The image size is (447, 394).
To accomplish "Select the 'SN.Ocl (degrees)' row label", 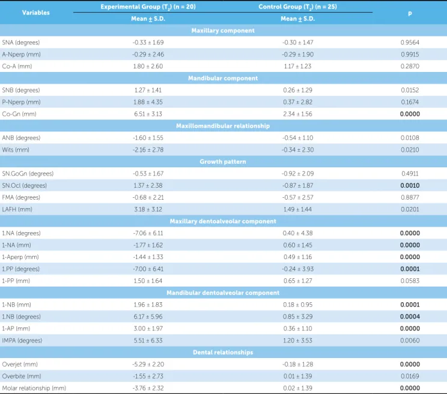I will [x=24, y=185].
